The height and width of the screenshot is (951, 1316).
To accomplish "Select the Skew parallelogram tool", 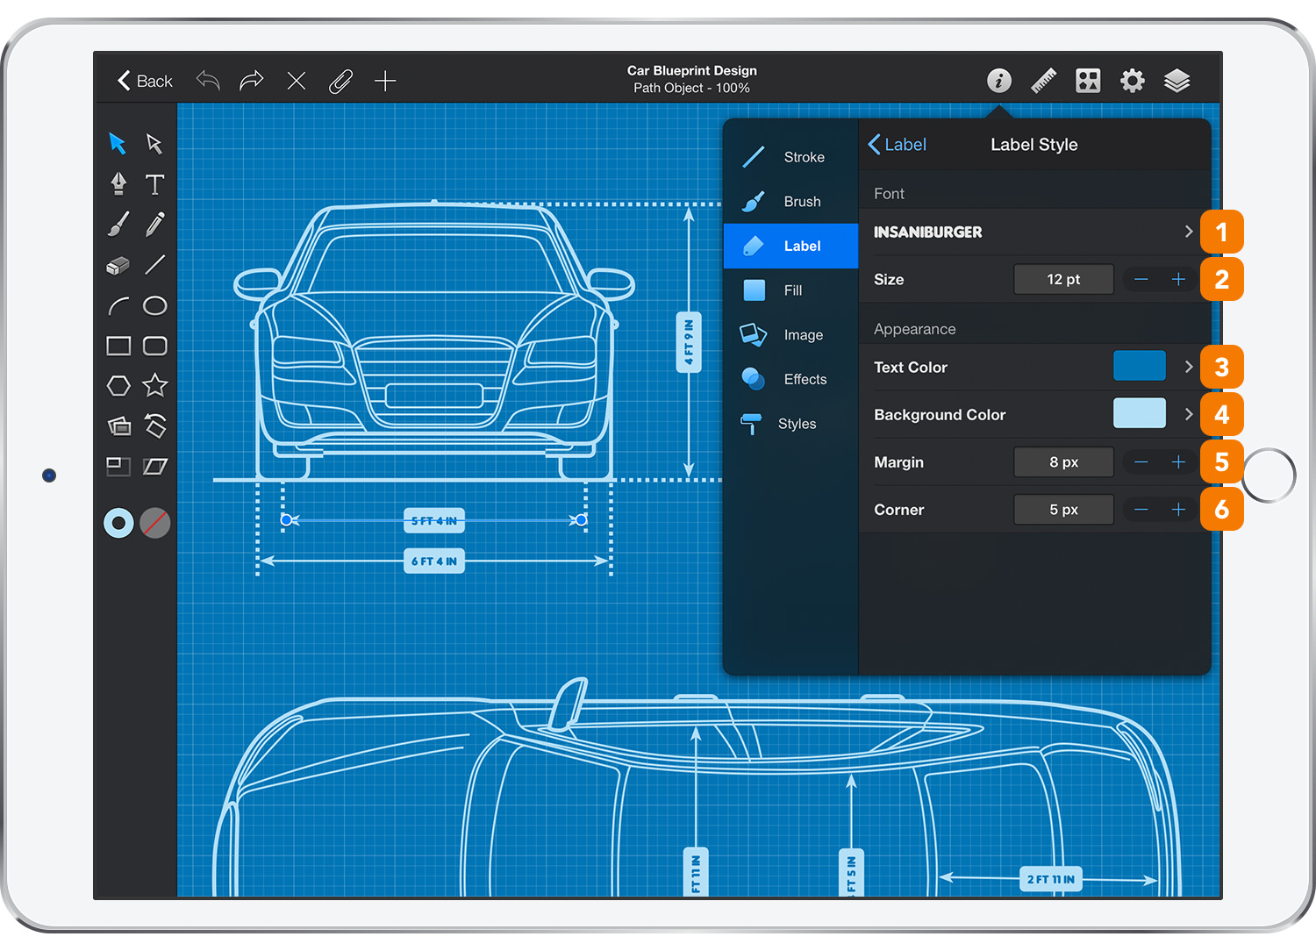I will [155, 466].
